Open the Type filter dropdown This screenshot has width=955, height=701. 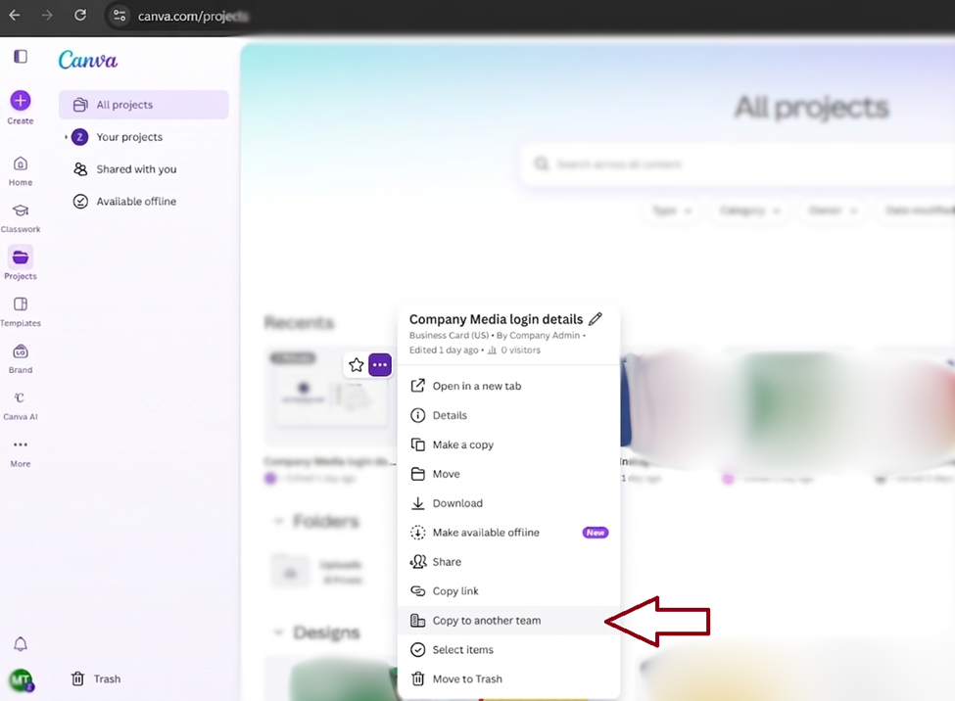coord(671,210)
